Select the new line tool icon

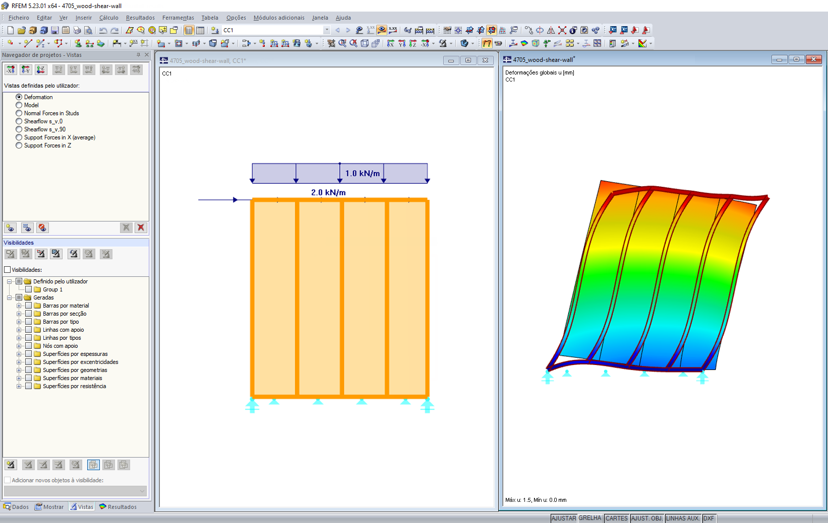28,43
